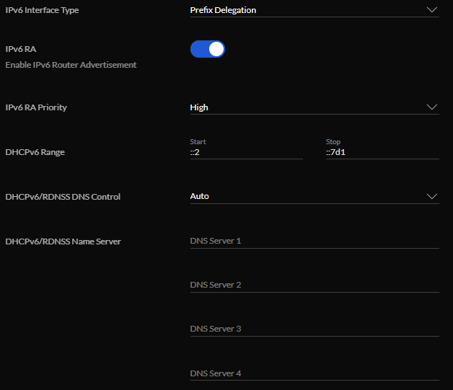Click the DHCPv6 Range label
Screen dimensions: 453x390
35,152
